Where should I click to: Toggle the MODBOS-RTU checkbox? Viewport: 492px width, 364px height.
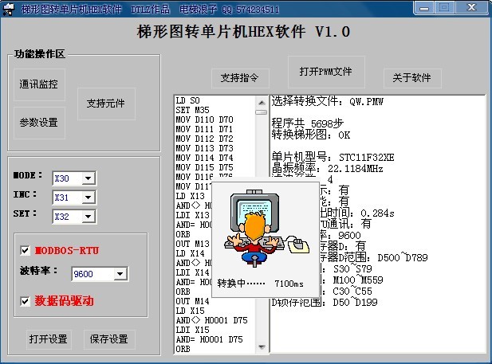(x=26, y=250)
